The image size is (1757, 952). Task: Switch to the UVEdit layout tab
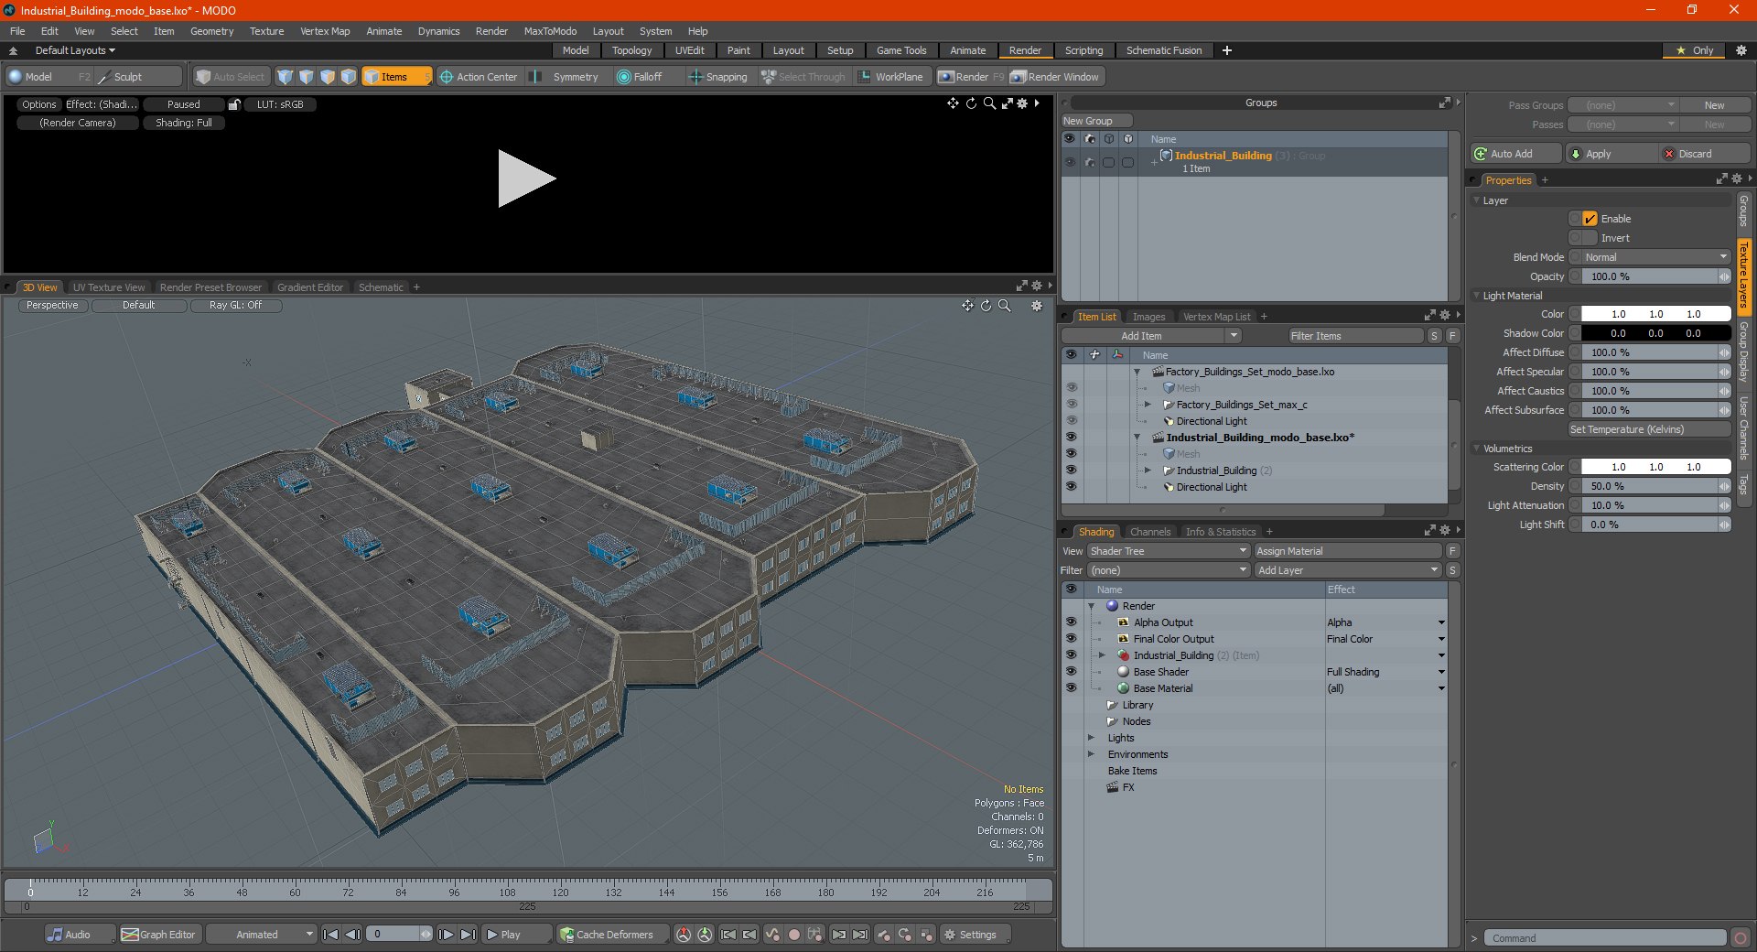(x=689, y=50)
